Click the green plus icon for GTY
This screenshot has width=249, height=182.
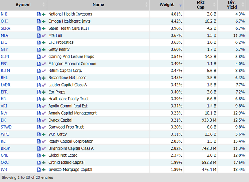(44, 50)
